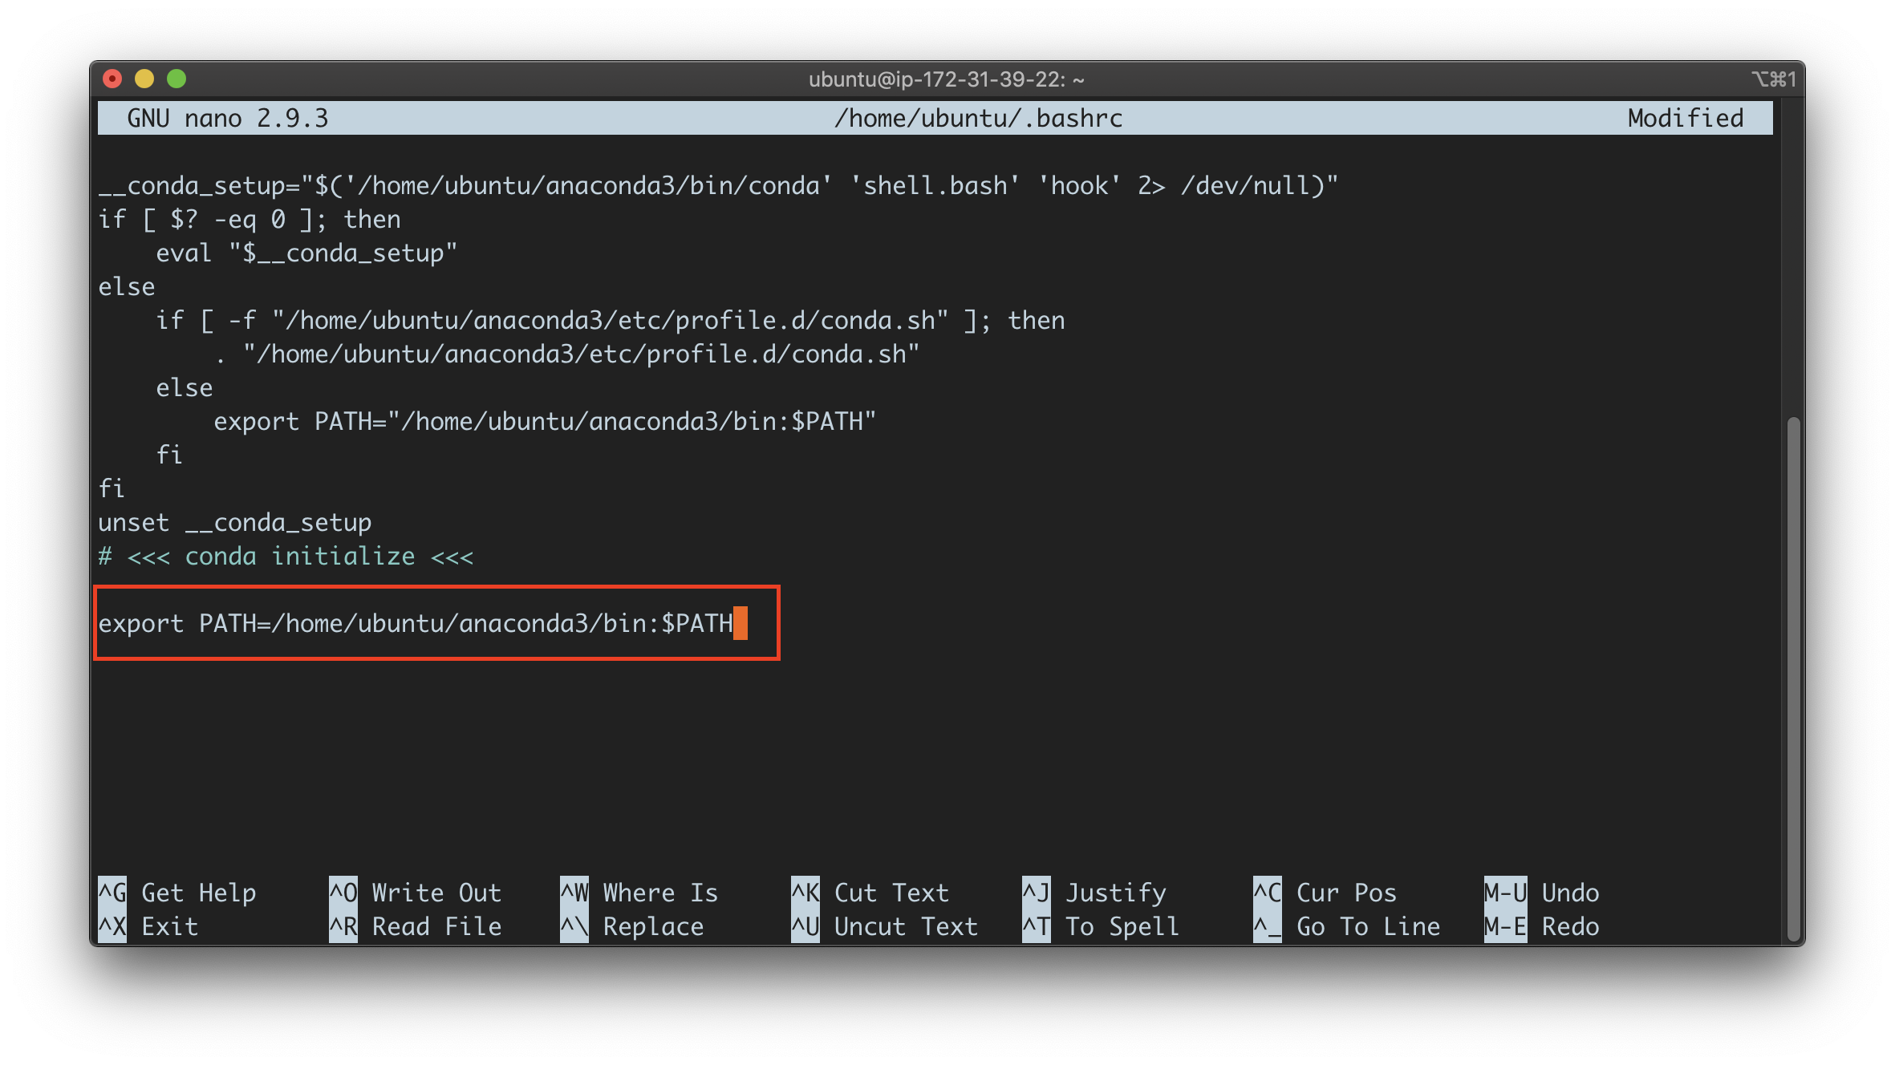Click the yellow minimize window button
The image size is (1895, 1065).
(144, 79)
